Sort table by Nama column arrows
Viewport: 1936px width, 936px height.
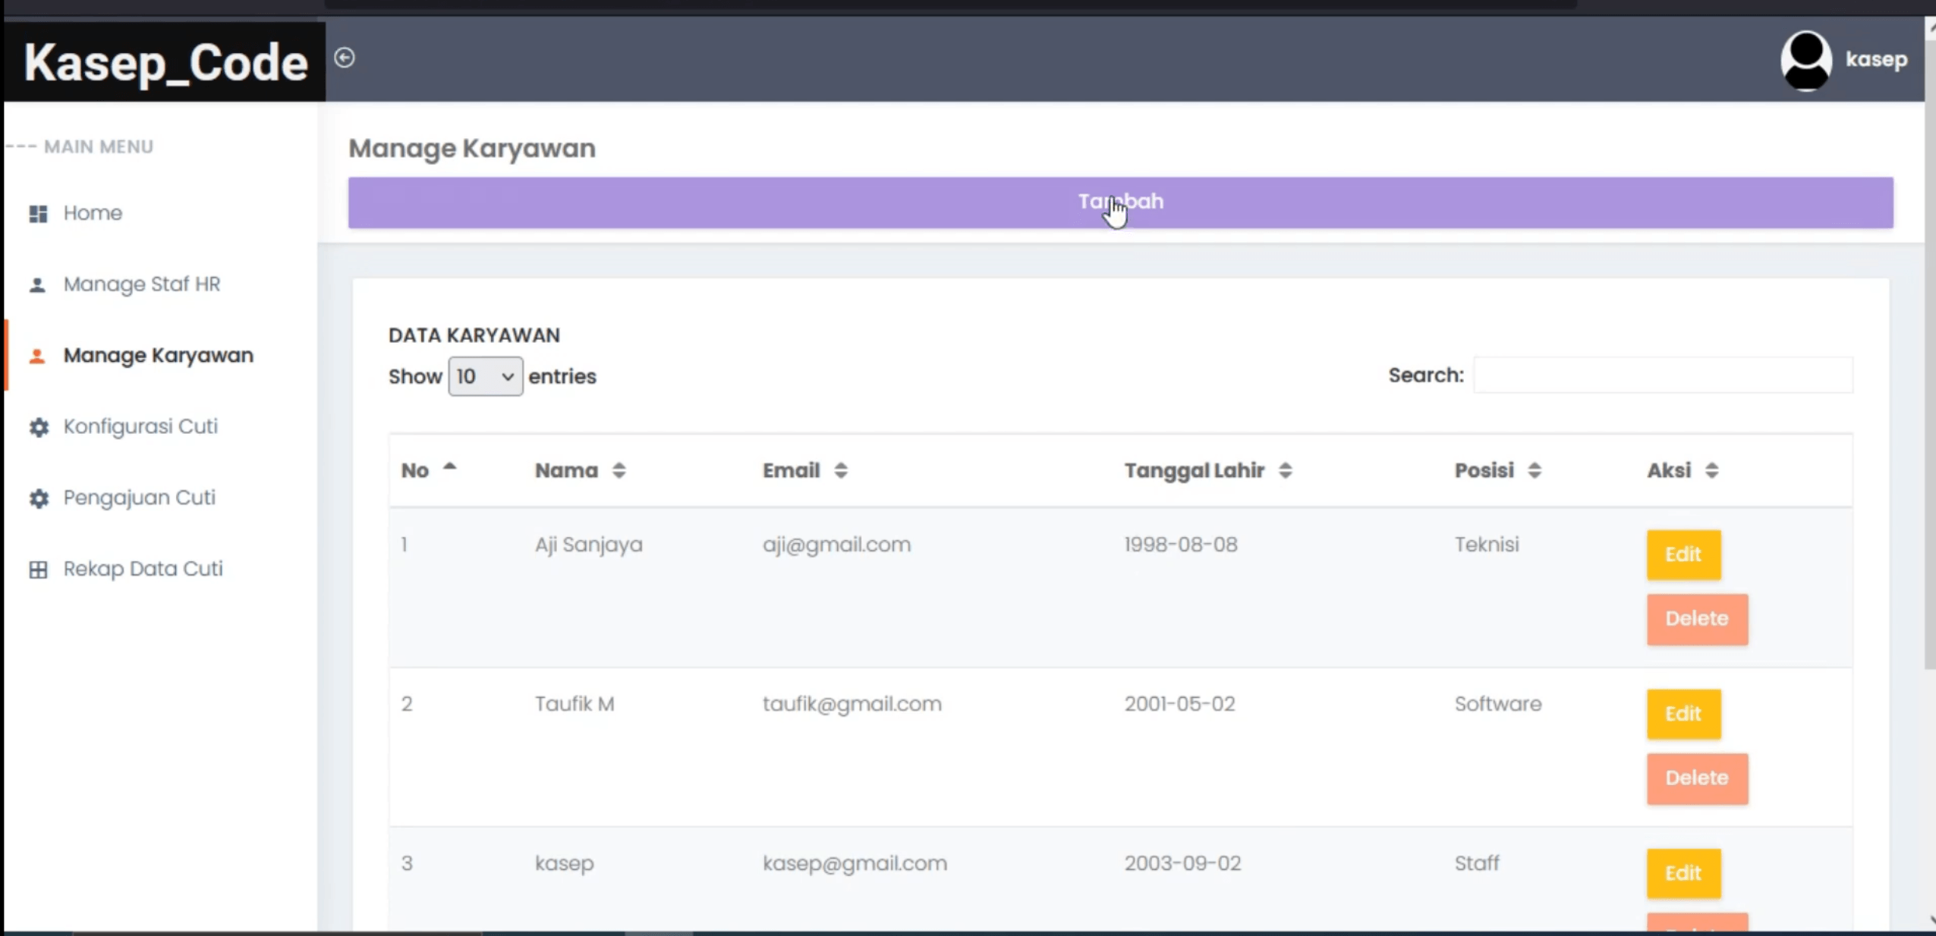point(619,470)
